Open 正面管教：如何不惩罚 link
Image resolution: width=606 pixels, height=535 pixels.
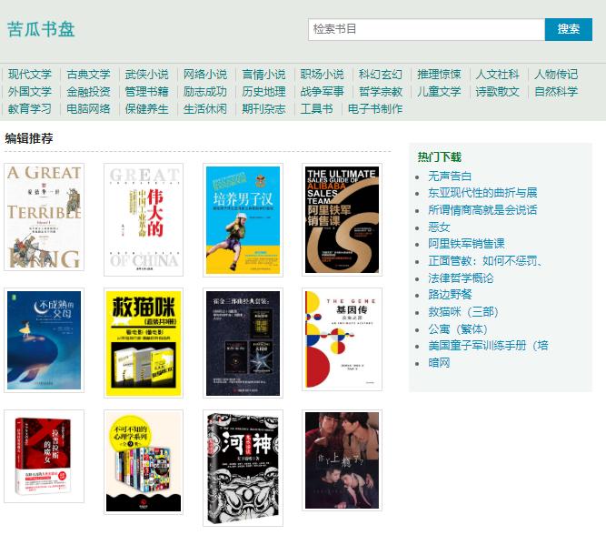tap(484, 261)
